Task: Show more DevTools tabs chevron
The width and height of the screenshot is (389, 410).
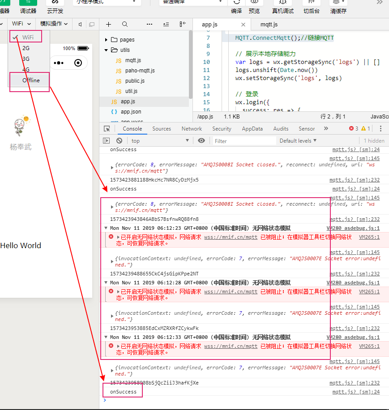Action: click(326, 128)
